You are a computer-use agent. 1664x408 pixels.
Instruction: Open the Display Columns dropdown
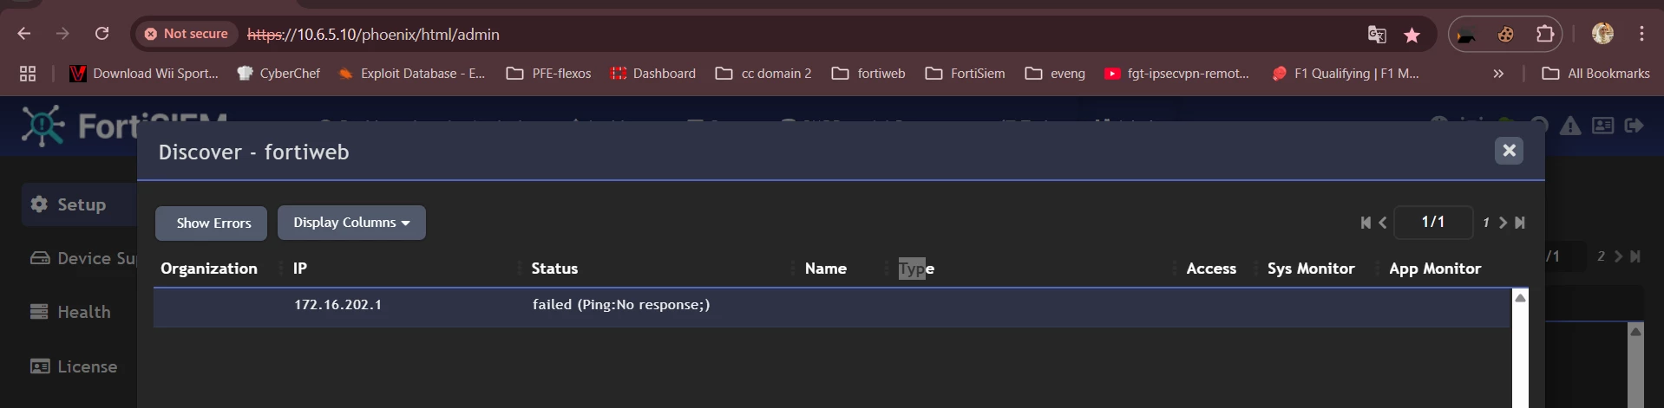(x=351, y=223)
